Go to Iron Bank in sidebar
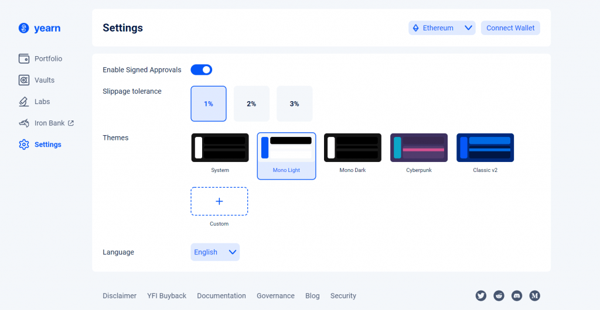This screenshot has width=600, height=310. click(49, 123)
